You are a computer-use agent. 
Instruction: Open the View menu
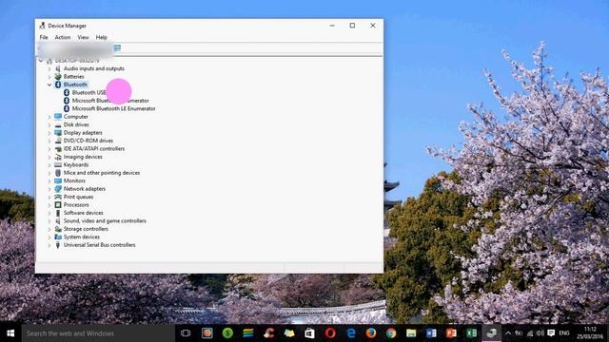tap(83, 37)
